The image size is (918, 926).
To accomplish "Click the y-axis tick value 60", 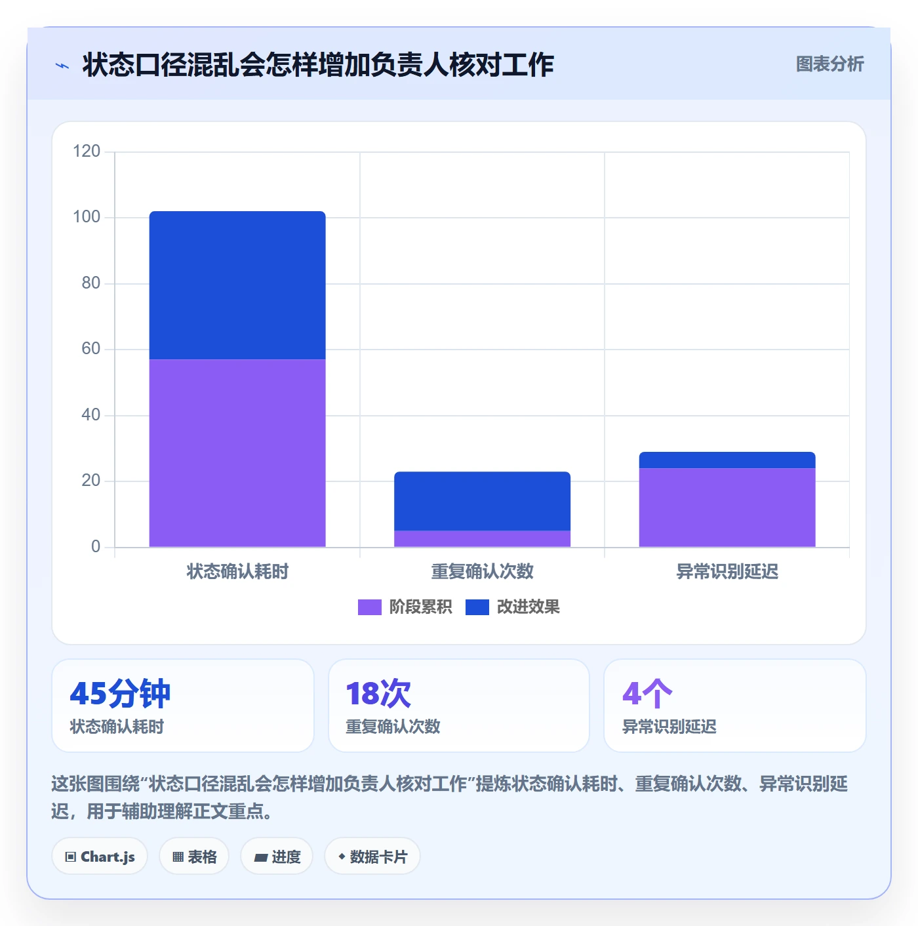I will click(x=90, y=349).
